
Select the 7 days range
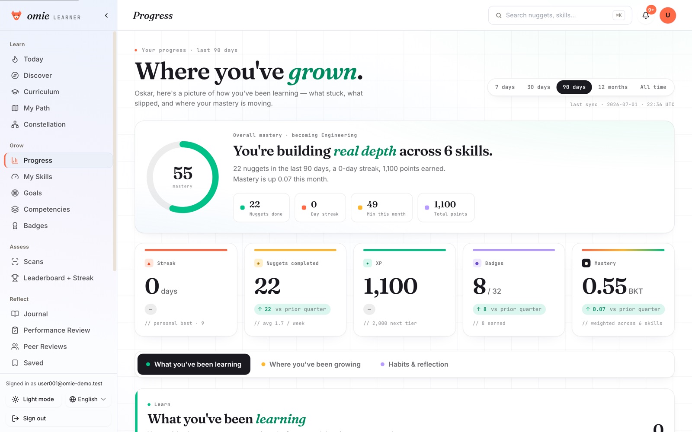505,87
